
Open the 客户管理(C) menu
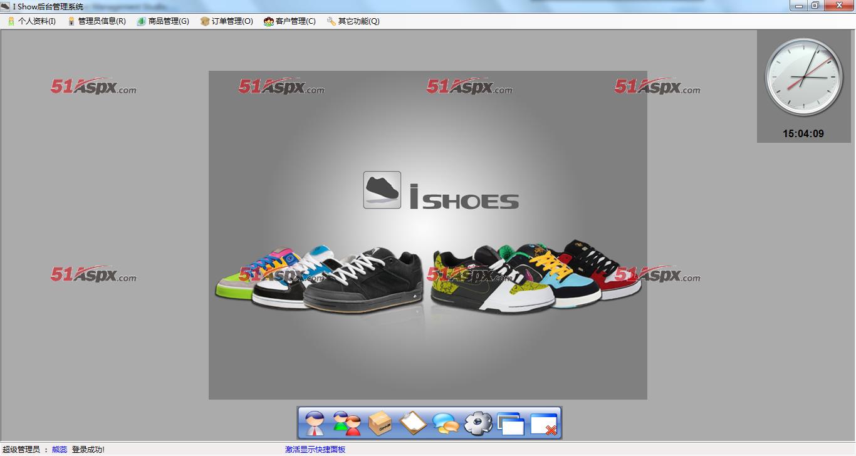[x=290, y=21]
